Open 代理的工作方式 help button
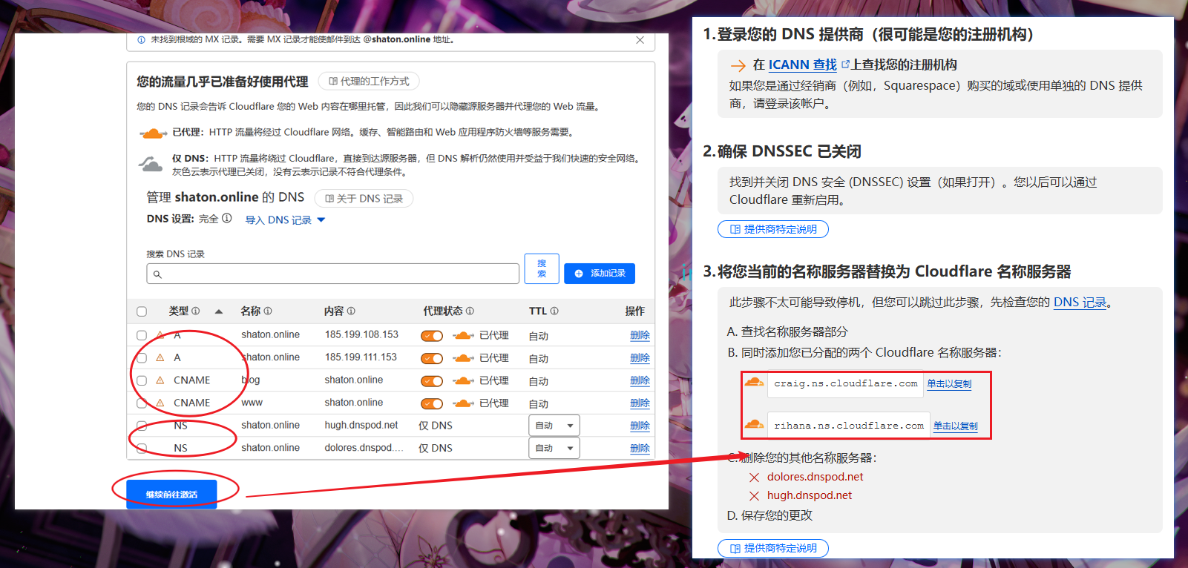 click(369, 81)
